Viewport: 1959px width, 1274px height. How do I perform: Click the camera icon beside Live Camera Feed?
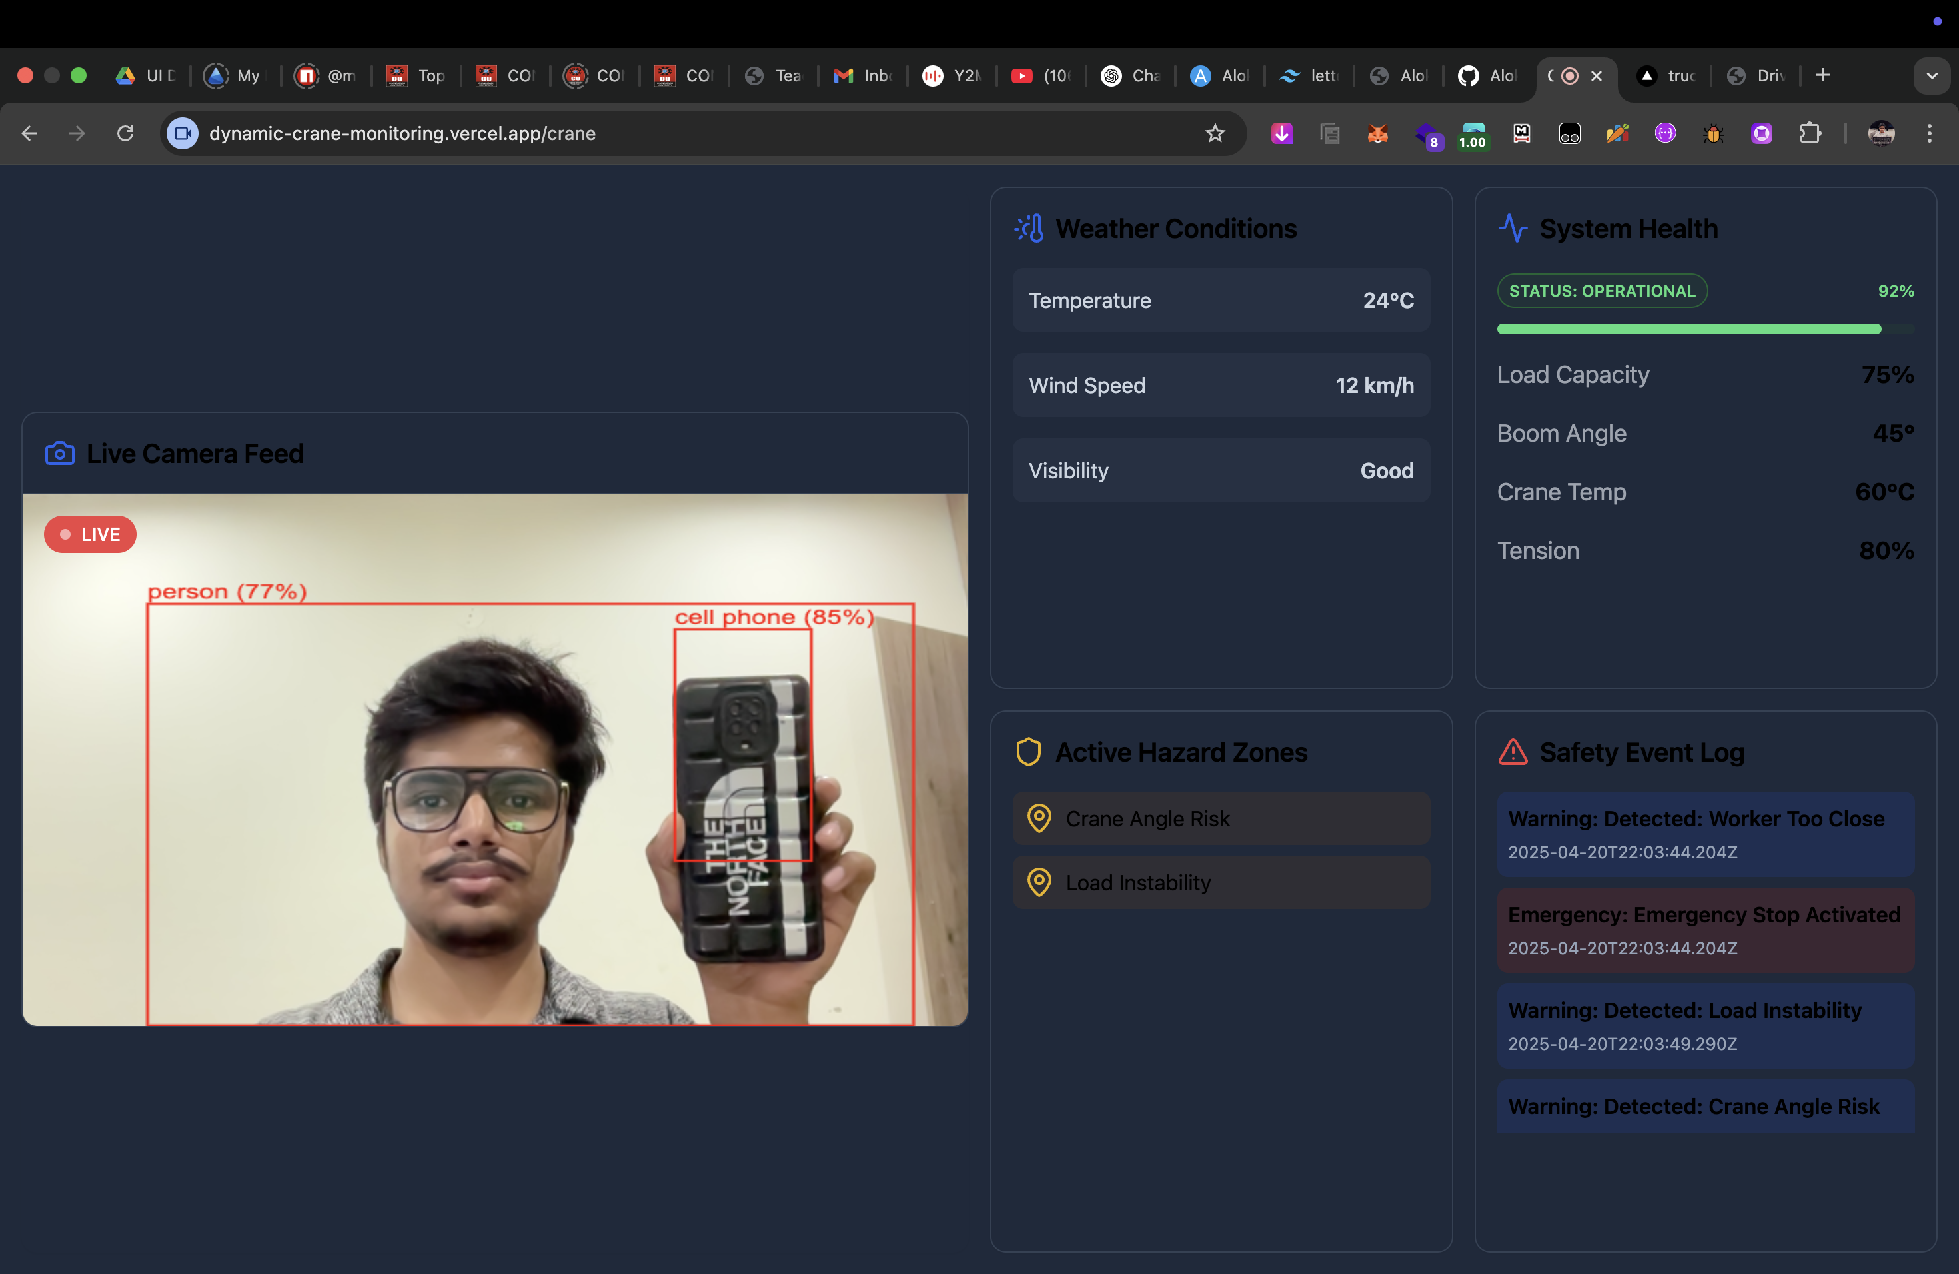coord(59,454)
